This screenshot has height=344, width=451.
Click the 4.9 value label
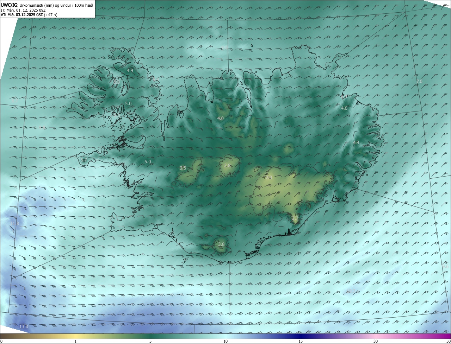pos(130,70)
